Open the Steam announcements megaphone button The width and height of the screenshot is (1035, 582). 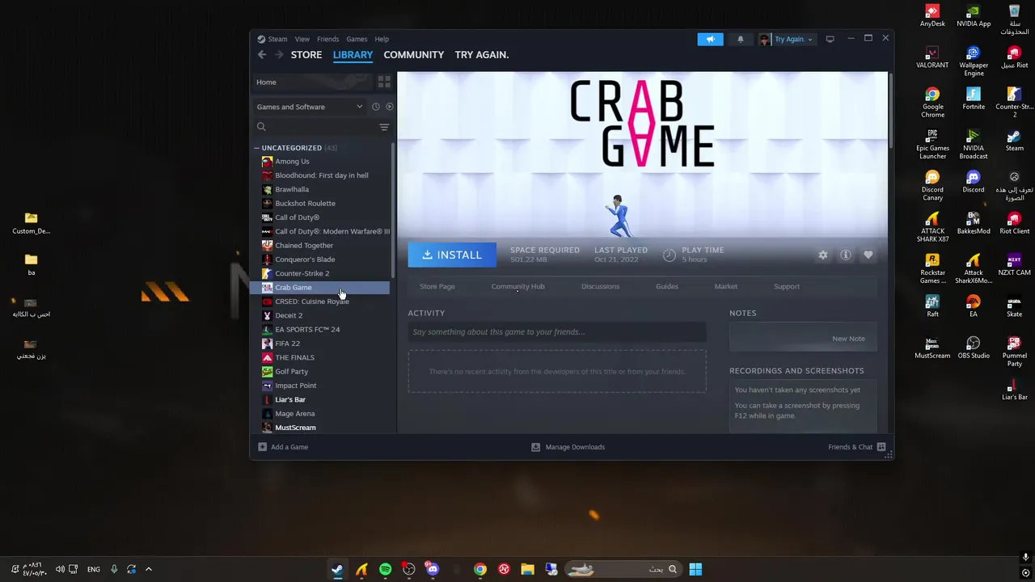(x=710, y=39)
